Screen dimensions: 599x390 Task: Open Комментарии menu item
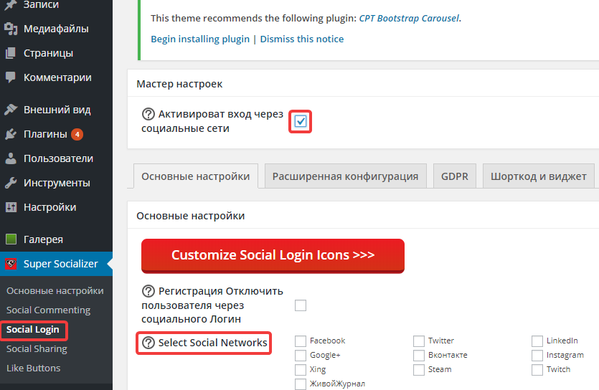(56, 77)
